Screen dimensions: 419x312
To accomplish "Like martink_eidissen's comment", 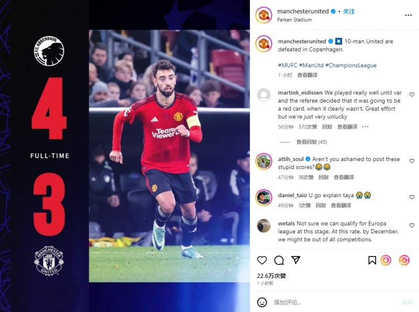I will tap(412, 94).
